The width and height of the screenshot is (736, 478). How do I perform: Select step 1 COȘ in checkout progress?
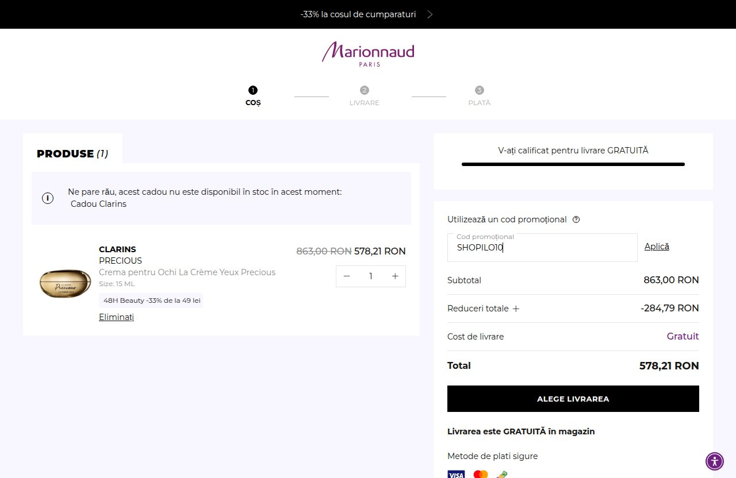[x=253, y=96]
